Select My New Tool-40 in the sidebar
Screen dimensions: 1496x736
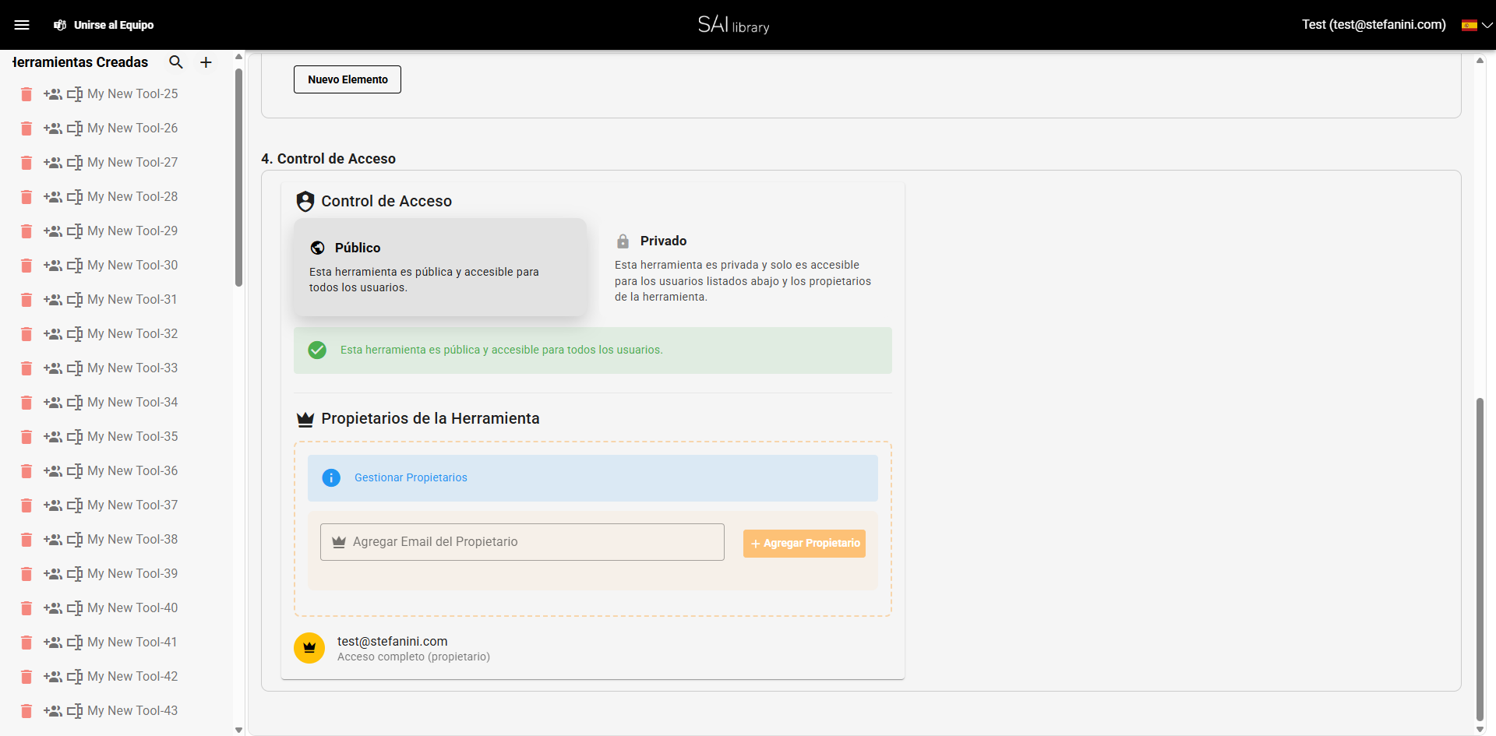click(132, 607)
